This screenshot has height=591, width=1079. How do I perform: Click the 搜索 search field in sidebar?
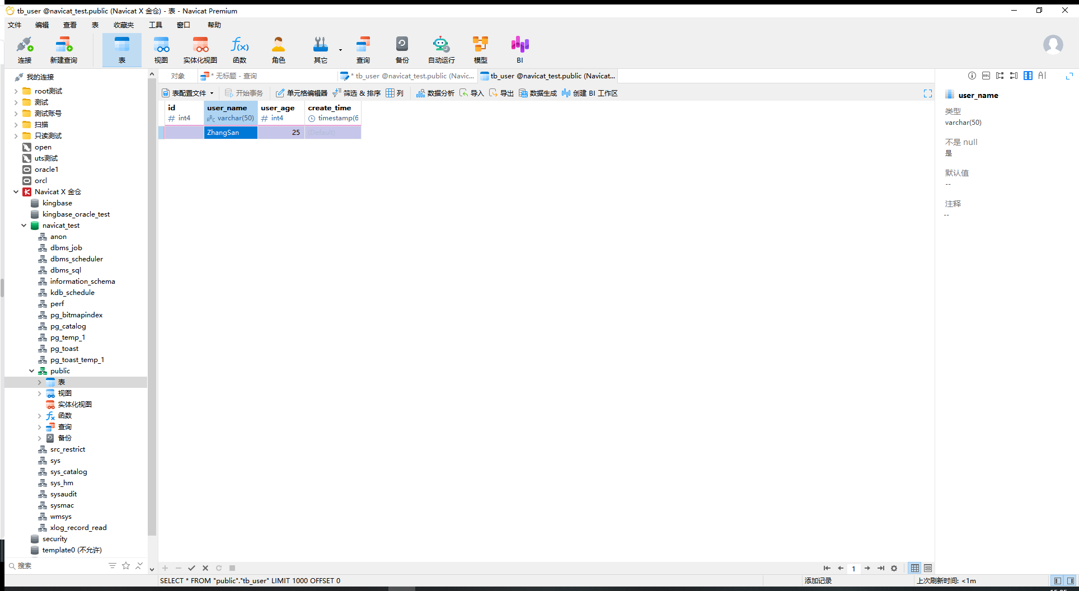point(56,566)
